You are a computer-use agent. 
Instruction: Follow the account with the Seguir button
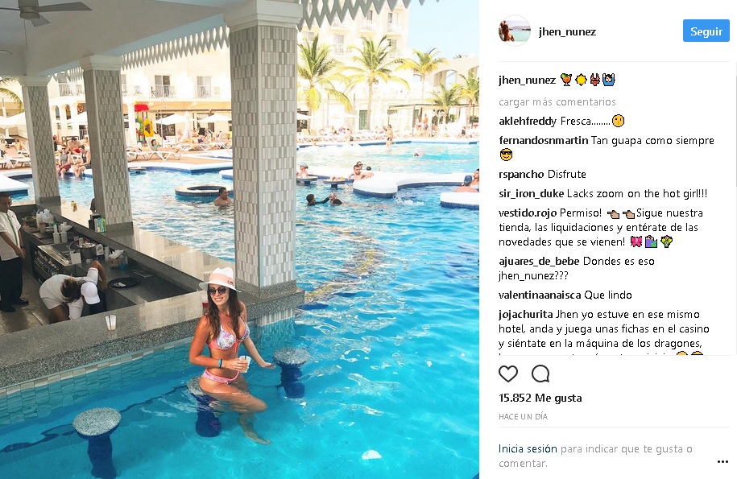pos(706,31)
